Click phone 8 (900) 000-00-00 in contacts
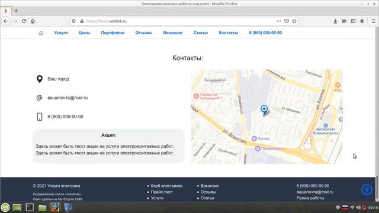Image resolution: width=379 pixels, height=213 pixels. click(x=65, y=117)
